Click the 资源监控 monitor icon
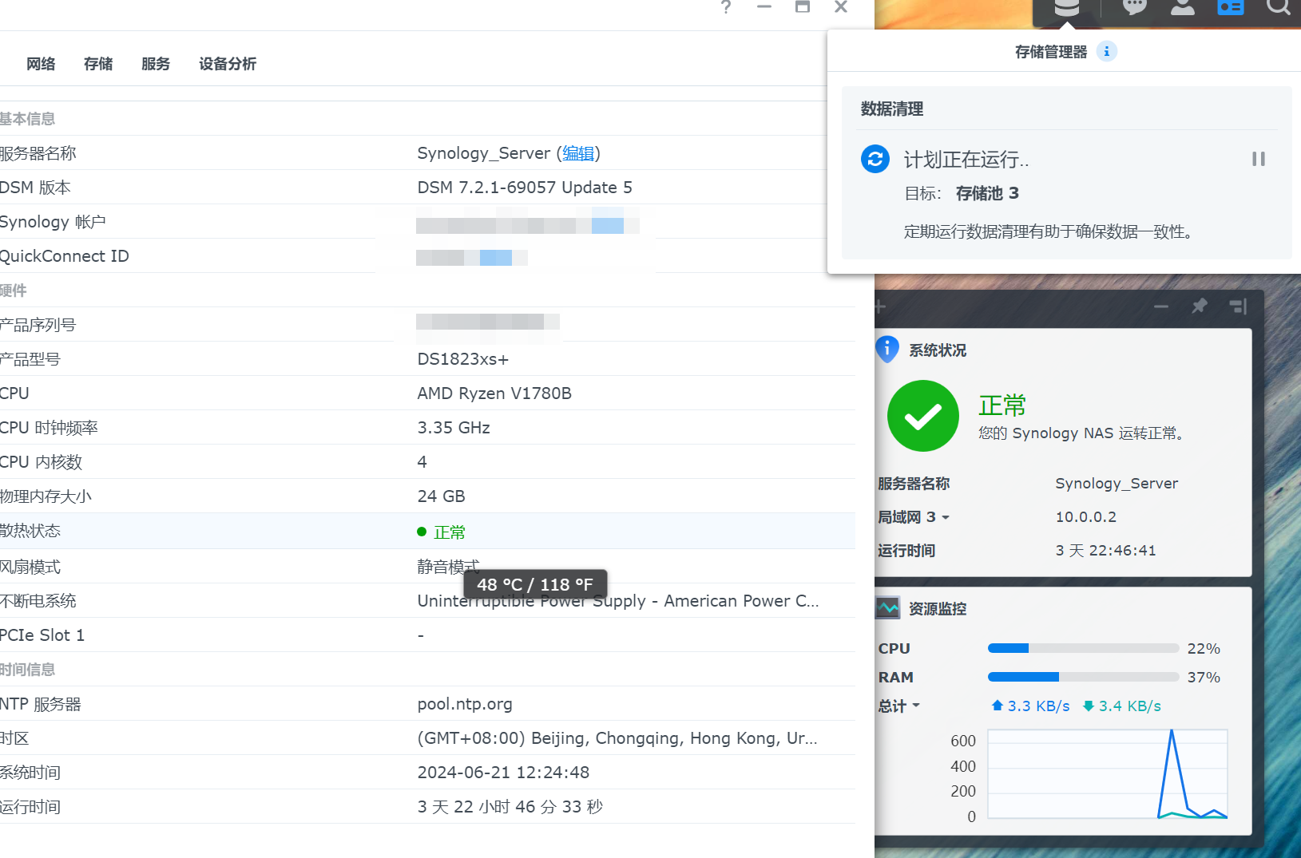 coord(888,608)
